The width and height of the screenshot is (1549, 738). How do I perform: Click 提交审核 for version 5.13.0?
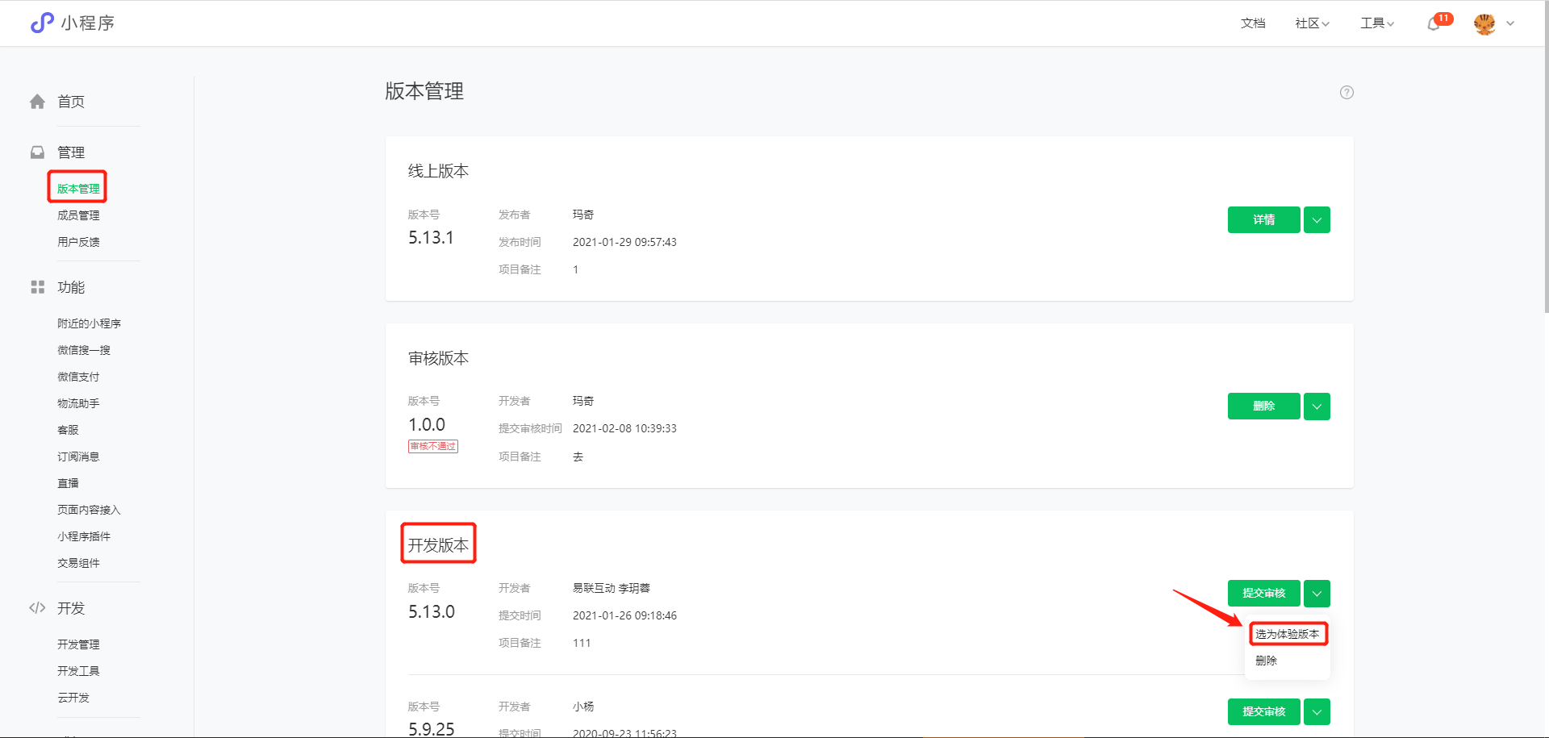(x=1263, y=594)
